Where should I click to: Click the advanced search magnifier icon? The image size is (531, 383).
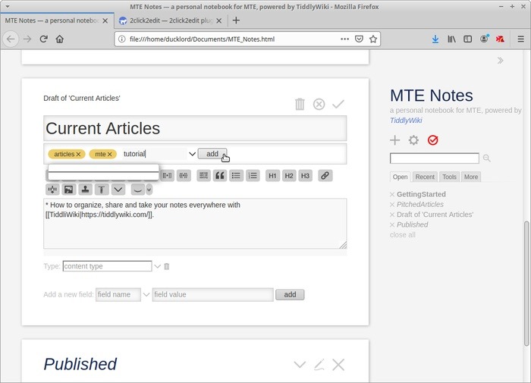coord(487,159)
